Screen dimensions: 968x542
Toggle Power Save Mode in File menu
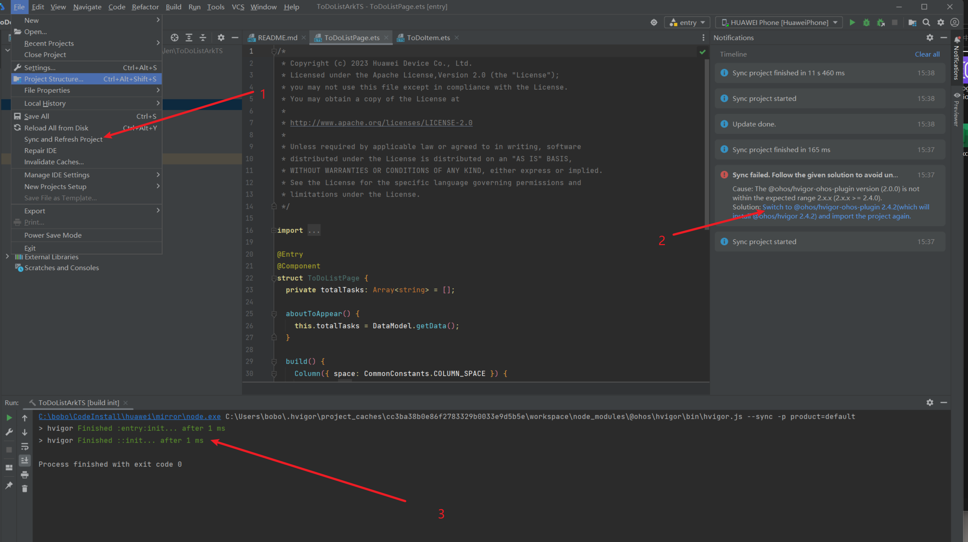coord(87,235)
